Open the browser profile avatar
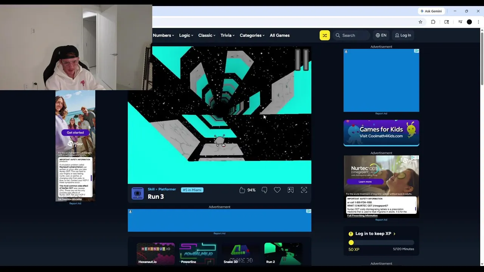Screen dimensions: 484x272 [x=469, y=22]
